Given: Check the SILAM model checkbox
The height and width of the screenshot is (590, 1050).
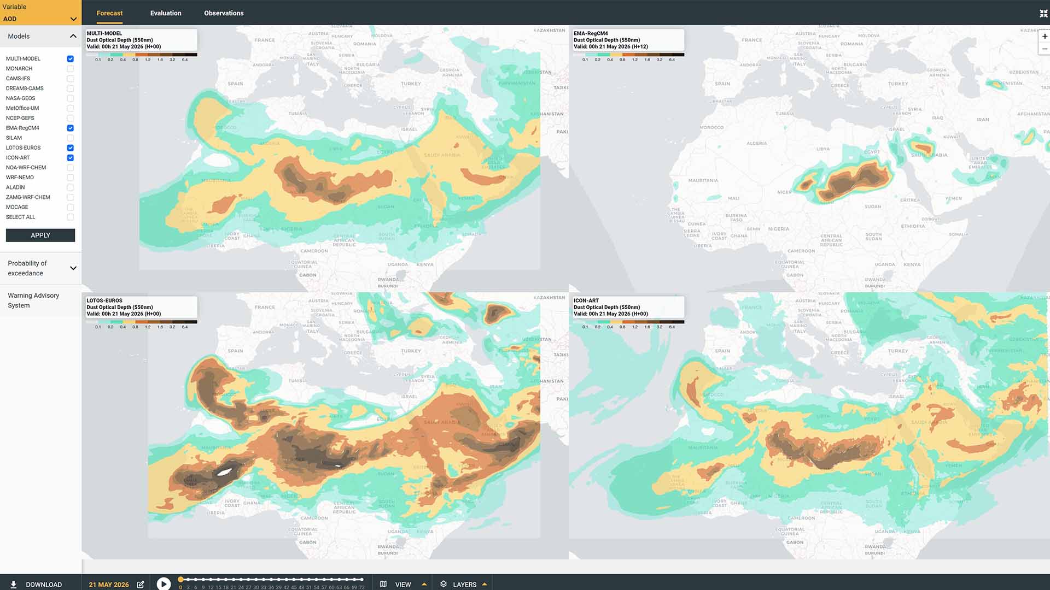Looking at the screenshot, I should click(70, 138).
